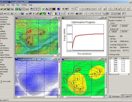
Task: Open the Window menu
Action: [24, 5]
